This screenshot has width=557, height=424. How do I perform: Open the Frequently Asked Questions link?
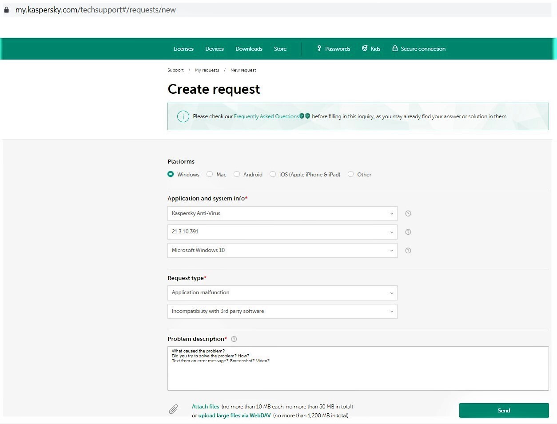click(266, 116)
